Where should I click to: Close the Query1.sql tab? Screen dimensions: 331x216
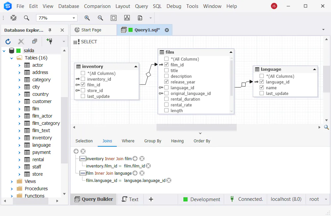[167, 30]
